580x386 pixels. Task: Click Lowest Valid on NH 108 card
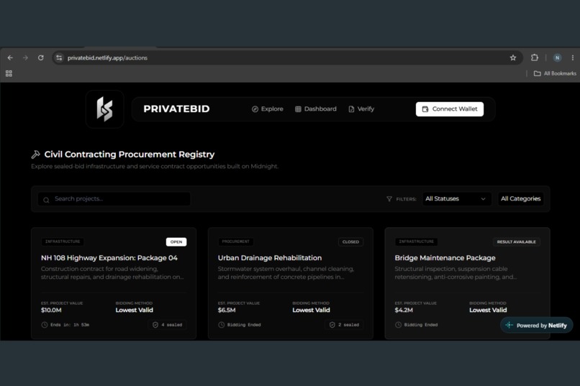(135, 310)
